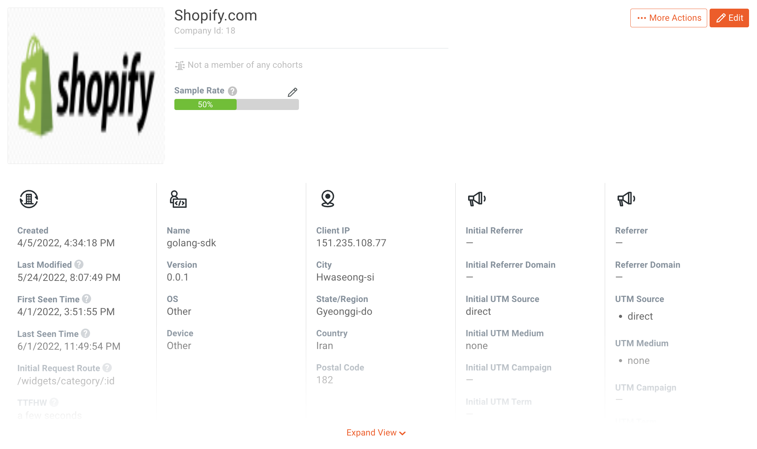Click the orange Edit button
This screenshot has height=449, width=757.
pyautogui.click(x=729, y=18)
